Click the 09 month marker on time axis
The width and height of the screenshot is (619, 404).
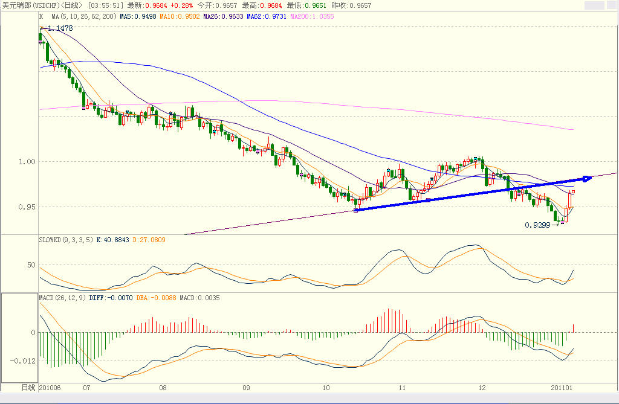pyautogui.click(x=246, y=388)
